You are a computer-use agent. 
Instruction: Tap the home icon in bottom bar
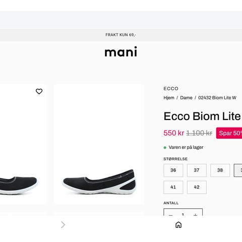[178, 225]
